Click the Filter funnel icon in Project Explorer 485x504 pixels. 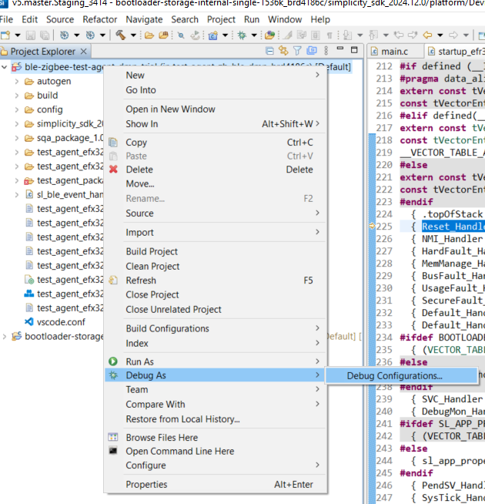tap(297, 50)
